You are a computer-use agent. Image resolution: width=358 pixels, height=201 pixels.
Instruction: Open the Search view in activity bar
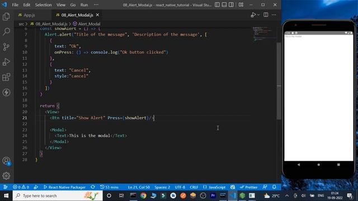(x=6, y=31)
